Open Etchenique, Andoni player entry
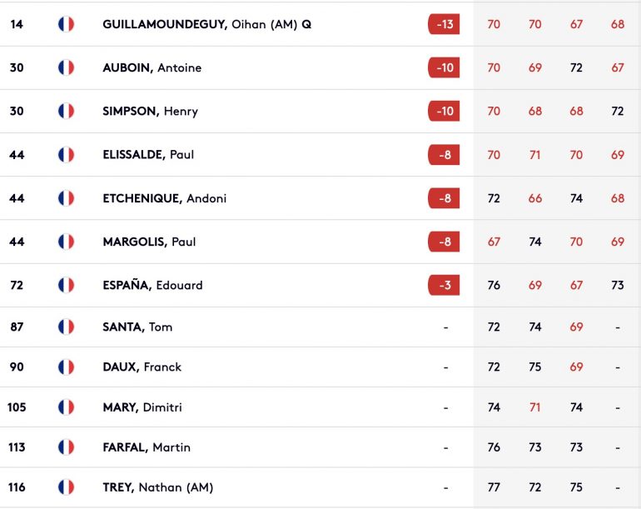The width and height of the screenshot is (641, 509). pos(164,198)
